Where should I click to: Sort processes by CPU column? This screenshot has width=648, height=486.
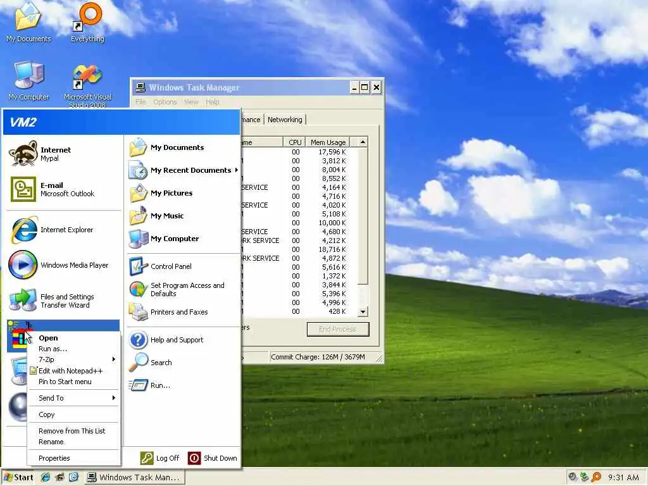pos(294,142)
